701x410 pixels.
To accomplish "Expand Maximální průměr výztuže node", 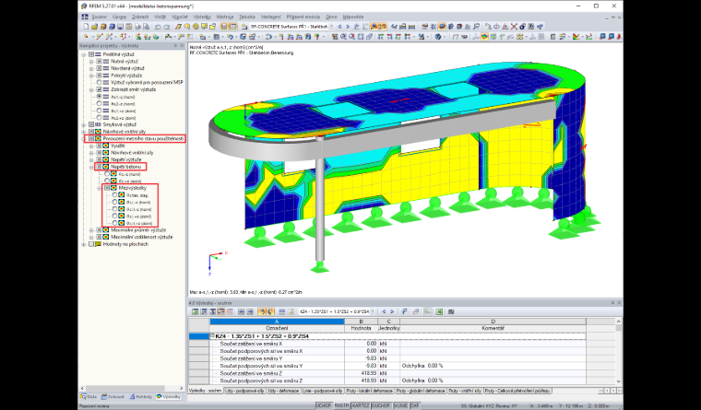I will pyautogui.click(x=91, y=230).
